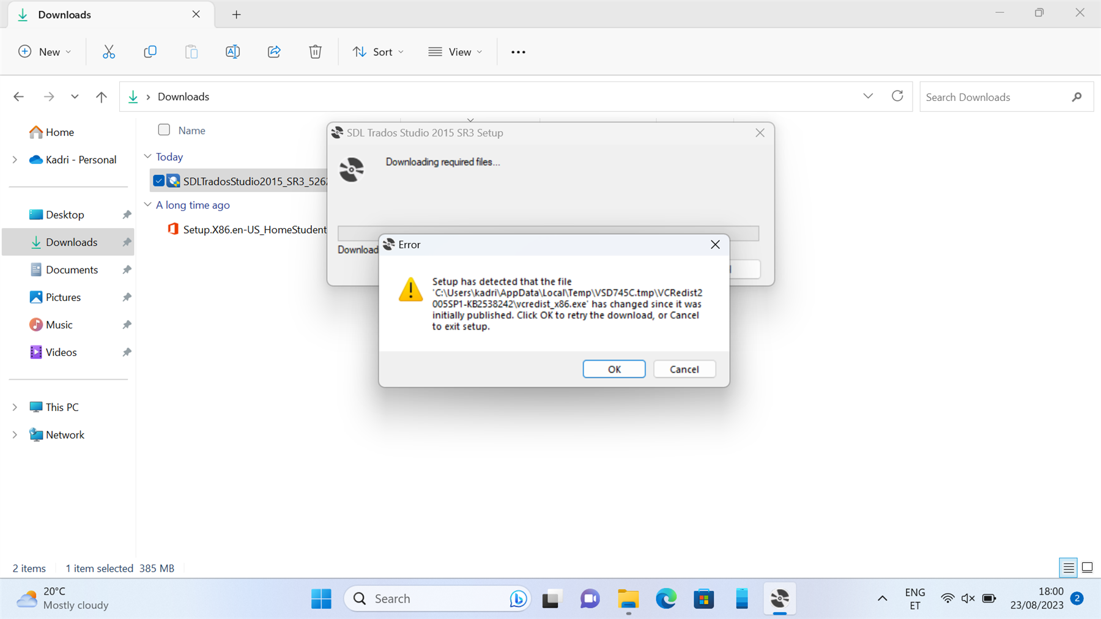Screen dimensions: 1101x619
Task: Click Cancel to exit setup
Action: coord(684,369)
